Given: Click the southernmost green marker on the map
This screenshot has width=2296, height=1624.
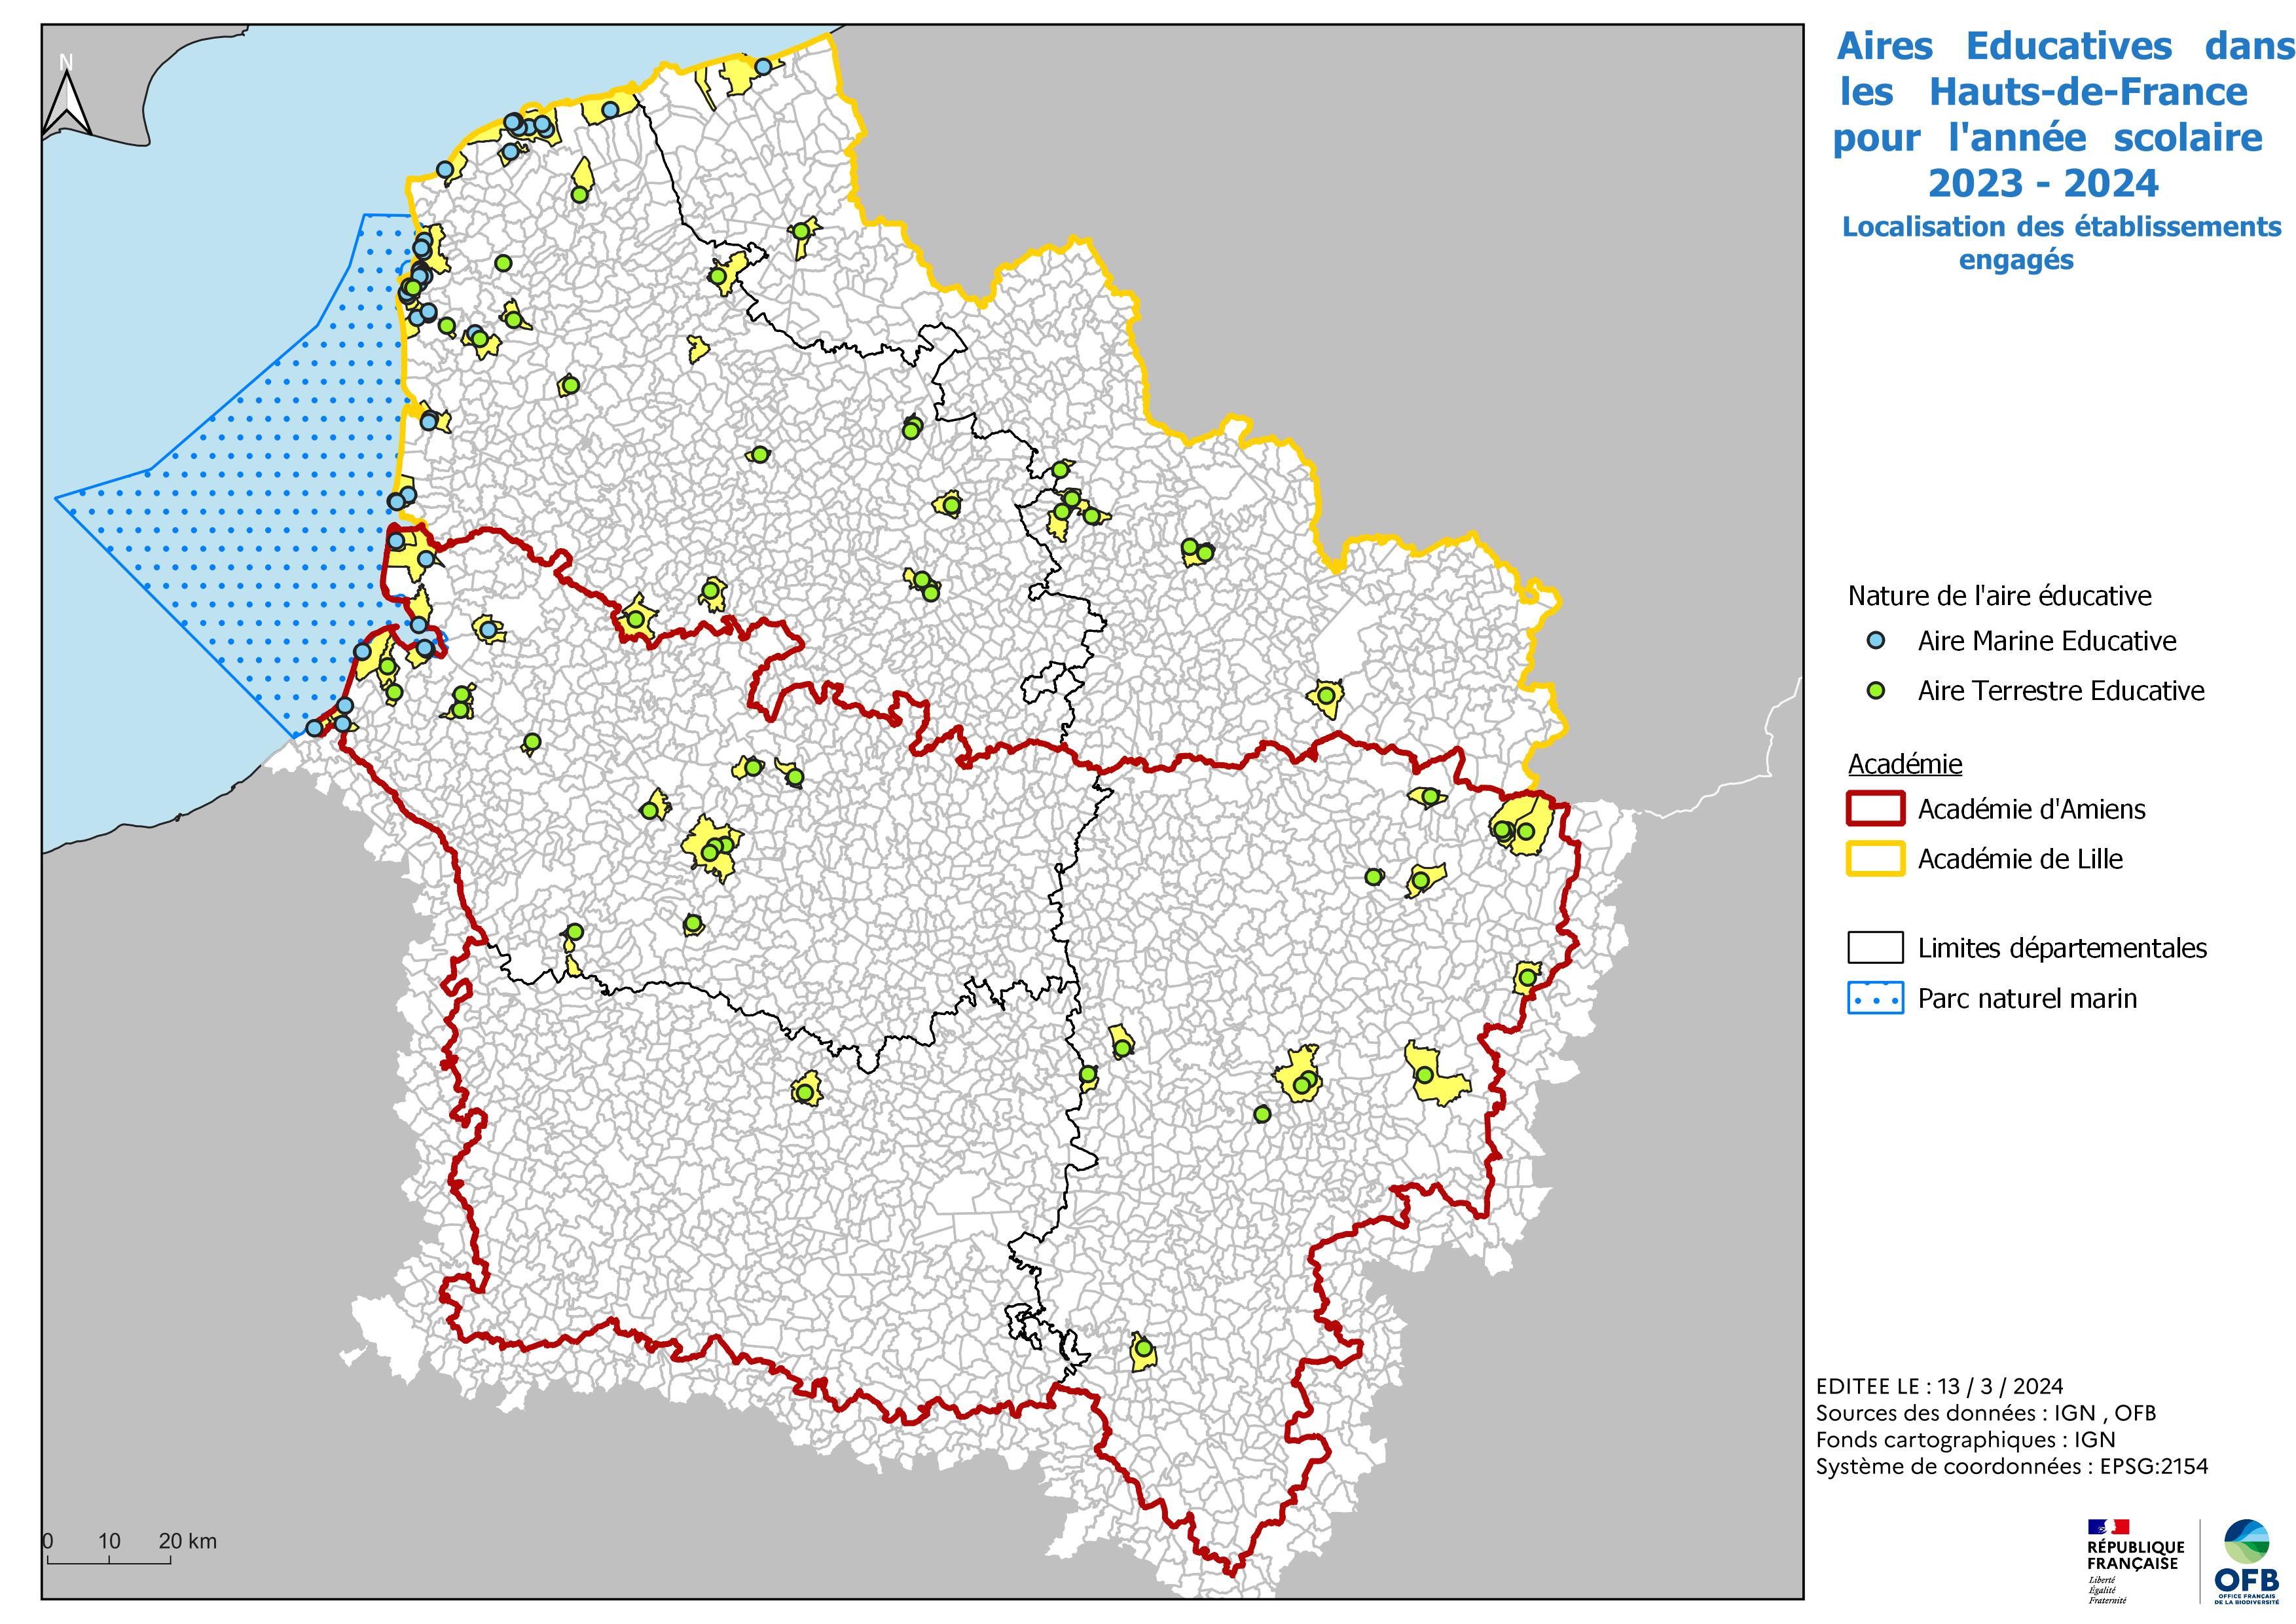Looking at the screenshot, I should tap(1143, 1348).
